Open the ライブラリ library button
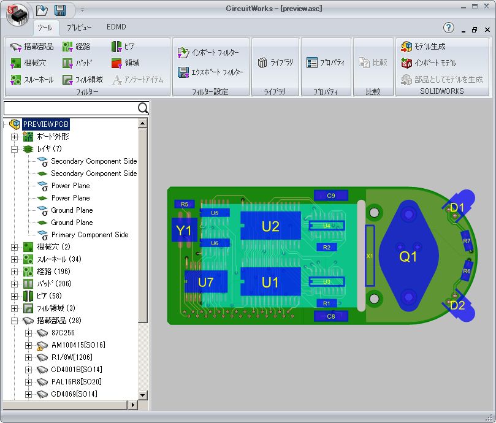Screen dimensions: 496x423 (x=275, y=63)
